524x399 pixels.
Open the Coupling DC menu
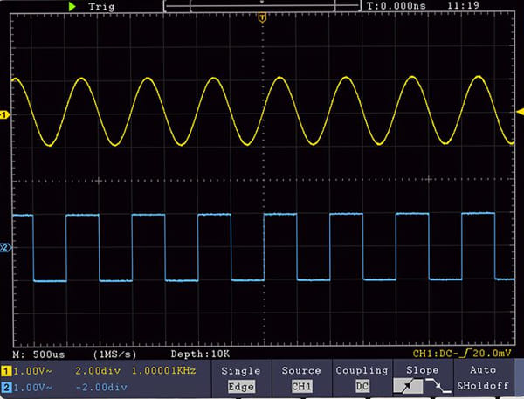tap(362, 379)
